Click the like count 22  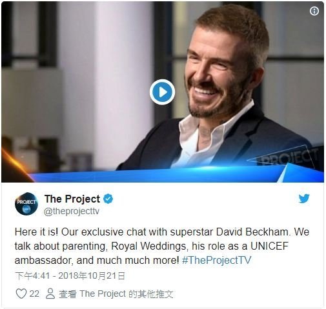[x=34, y=294]
